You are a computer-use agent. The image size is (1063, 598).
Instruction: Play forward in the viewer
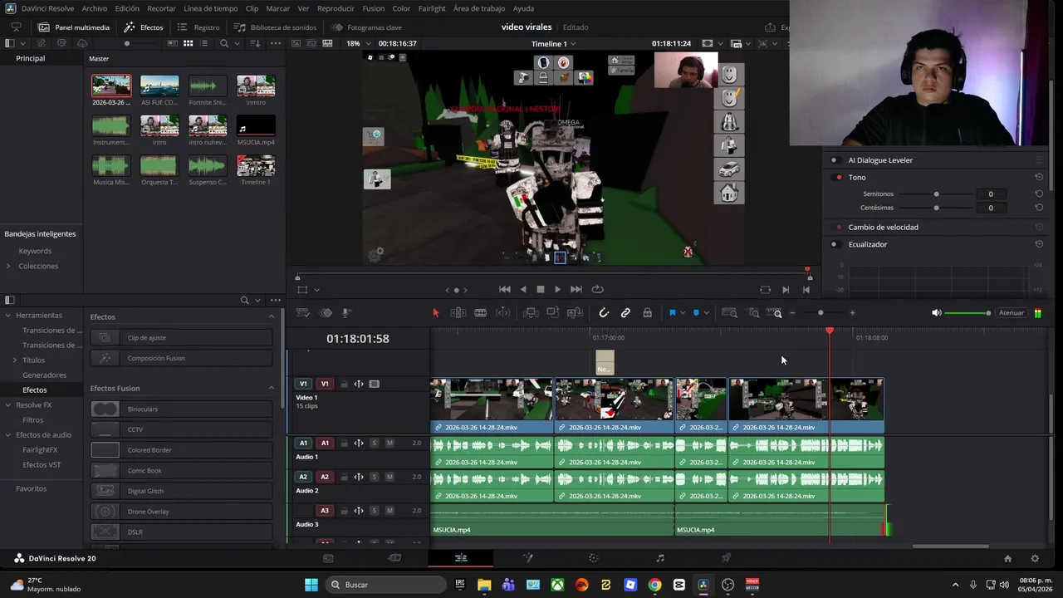click(x=557, y=289)
